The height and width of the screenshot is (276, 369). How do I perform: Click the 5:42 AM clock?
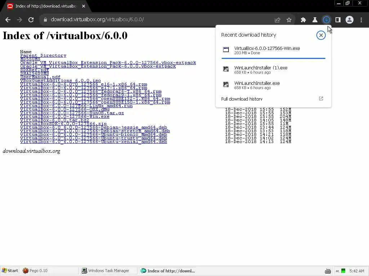(357, 271)
